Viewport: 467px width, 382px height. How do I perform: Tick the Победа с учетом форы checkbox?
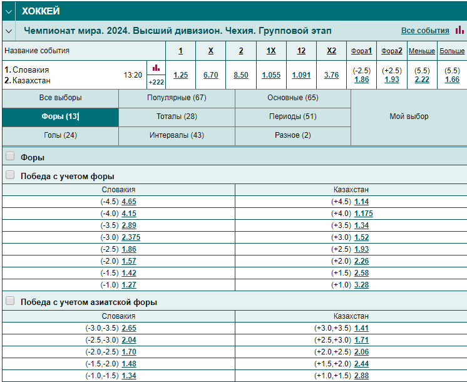pyautogui.click(x=10, y=175)
